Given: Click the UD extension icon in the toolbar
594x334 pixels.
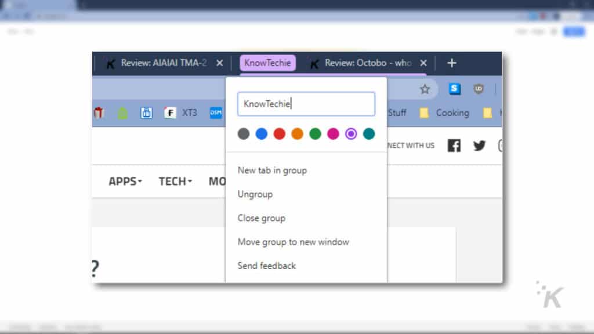Looking at the screenshot, I should coord(478,89).
